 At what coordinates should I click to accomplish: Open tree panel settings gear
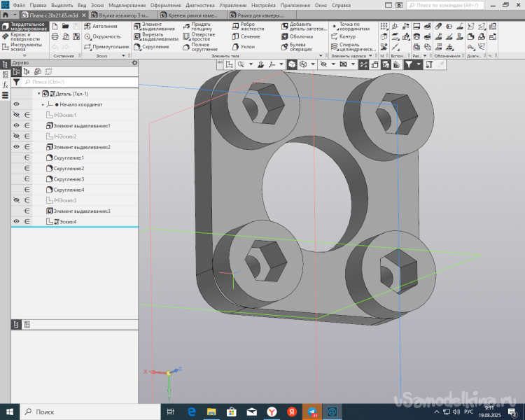point(135,62)
